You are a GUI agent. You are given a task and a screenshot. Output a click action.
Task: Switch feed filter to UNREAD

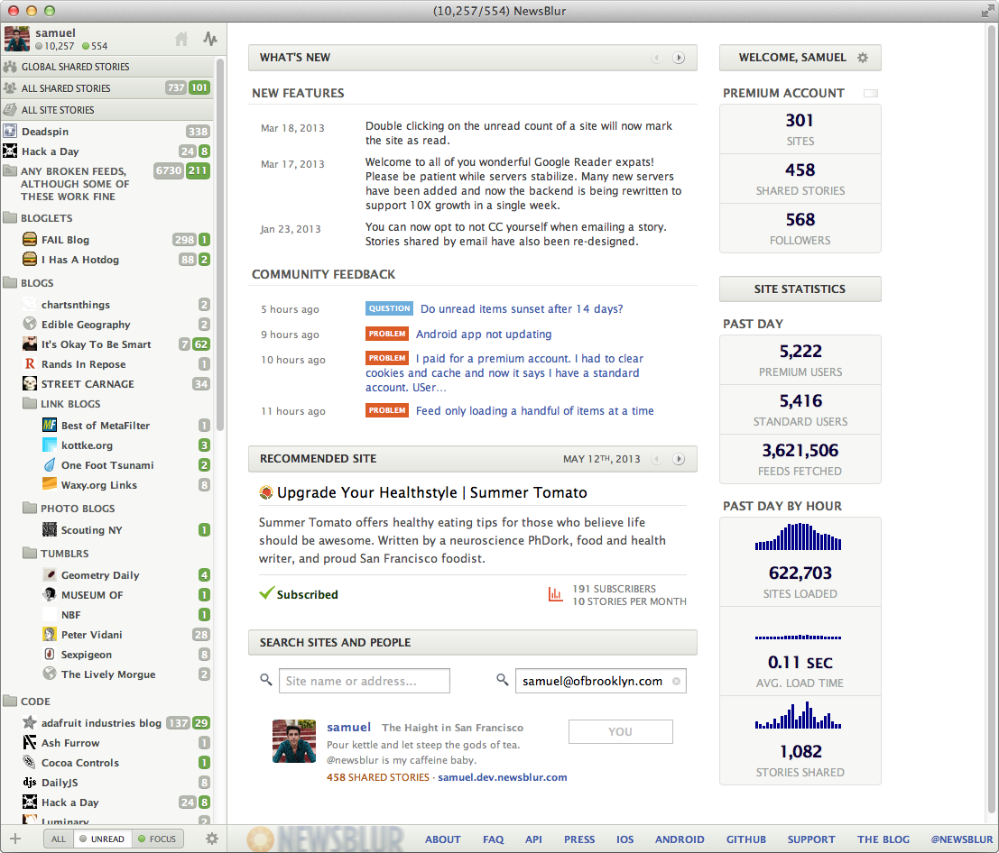pos(102,839)
